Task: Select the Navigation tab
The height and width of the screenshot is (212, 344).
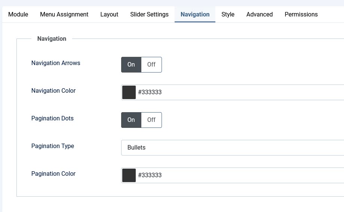Action: (195, 15)
